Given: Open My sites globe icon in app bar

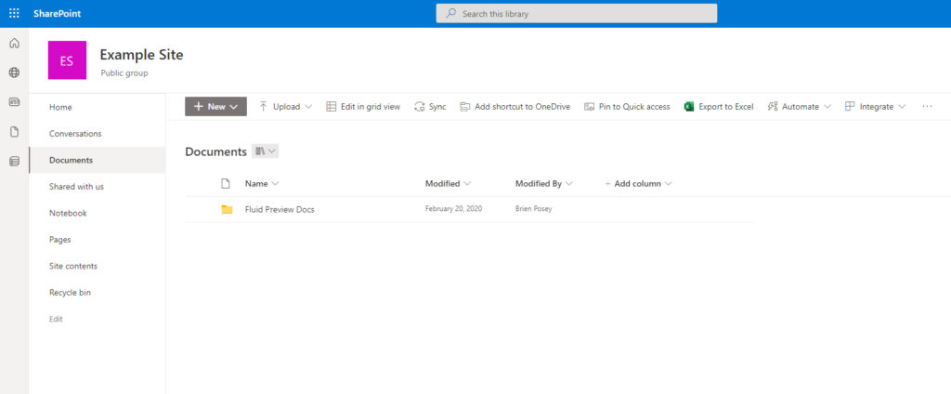Looking at the screenshot, I should (14, 72).
